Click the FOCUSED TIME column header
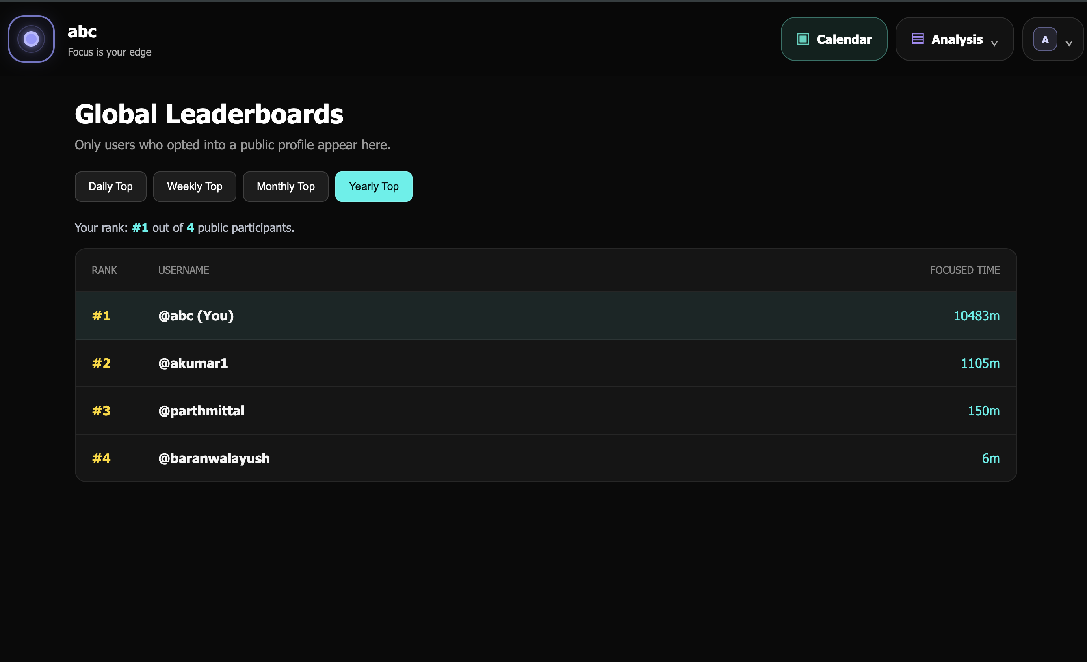Image resolution: width=1087 pixels, height=662 pixels. coord(965,270)
